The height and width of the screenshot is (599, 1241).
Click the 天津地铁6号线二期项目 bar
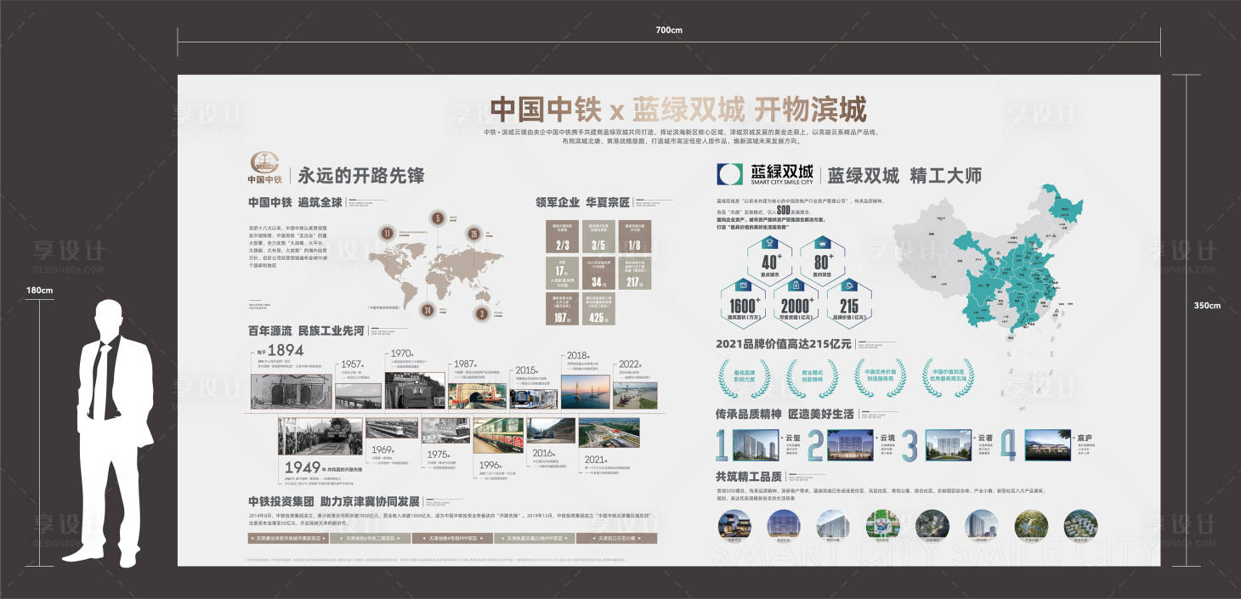click(370, 538)
